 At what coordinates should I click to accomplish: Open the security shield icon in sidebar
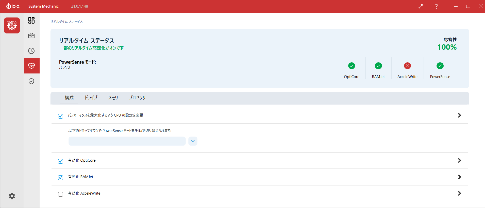[31, 81]
